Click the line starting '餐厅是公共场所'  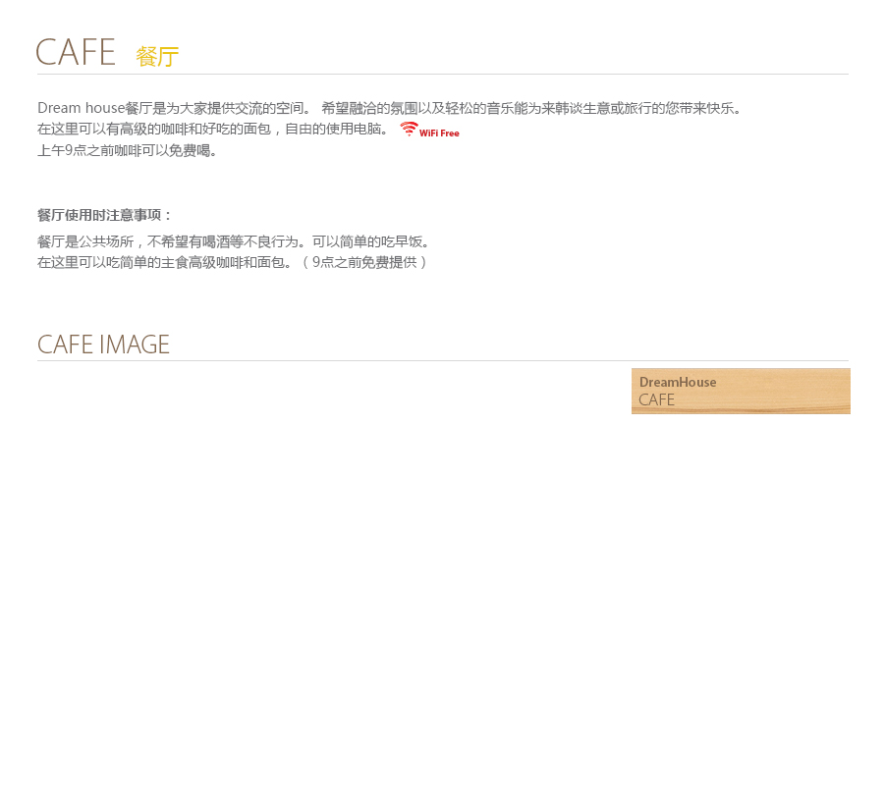click(x=234, y=241)
